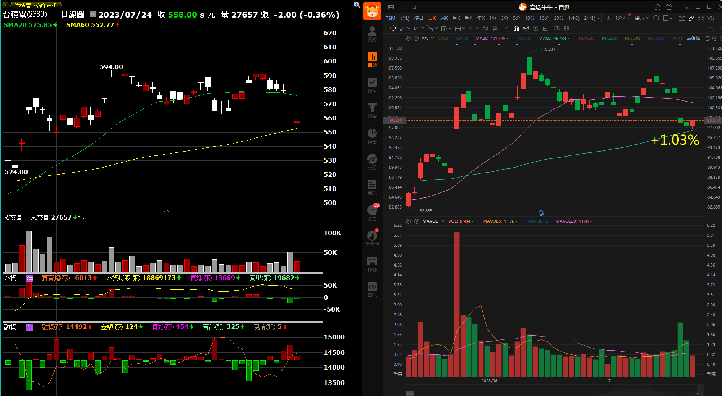Select the text Aa drawing tool

485,28
